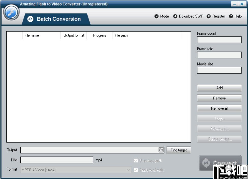248x179 pixels.
Task: Click the Register icon
Action: pos(209,16)
